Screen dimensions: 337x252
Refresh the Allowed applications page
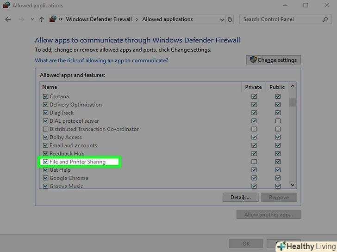click(230, 19)
